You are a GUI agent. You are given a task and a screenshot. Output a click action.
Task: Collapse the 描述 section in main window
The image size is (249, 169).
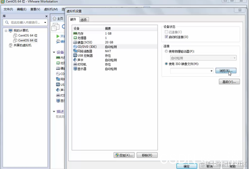pyautogui.click(x=54, y=111)
